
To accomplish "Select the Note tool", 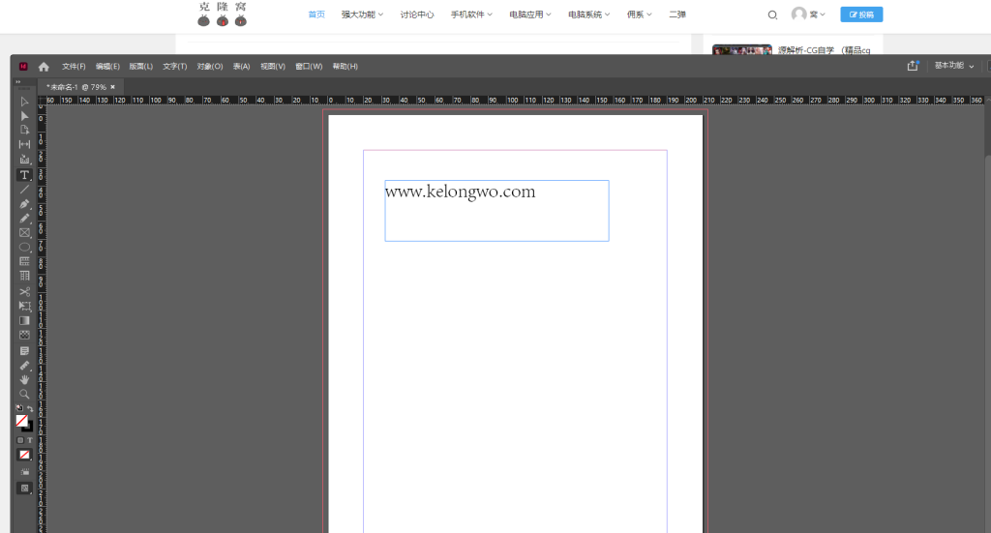I will coord(24,351).
